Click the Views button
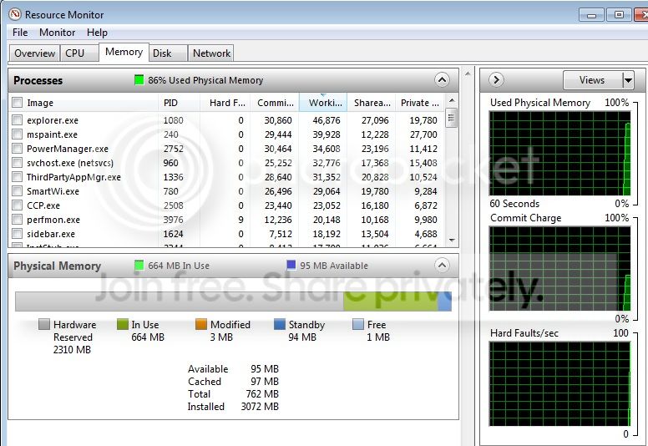This screenshot has width=648, height=446. tap(593, 80)
